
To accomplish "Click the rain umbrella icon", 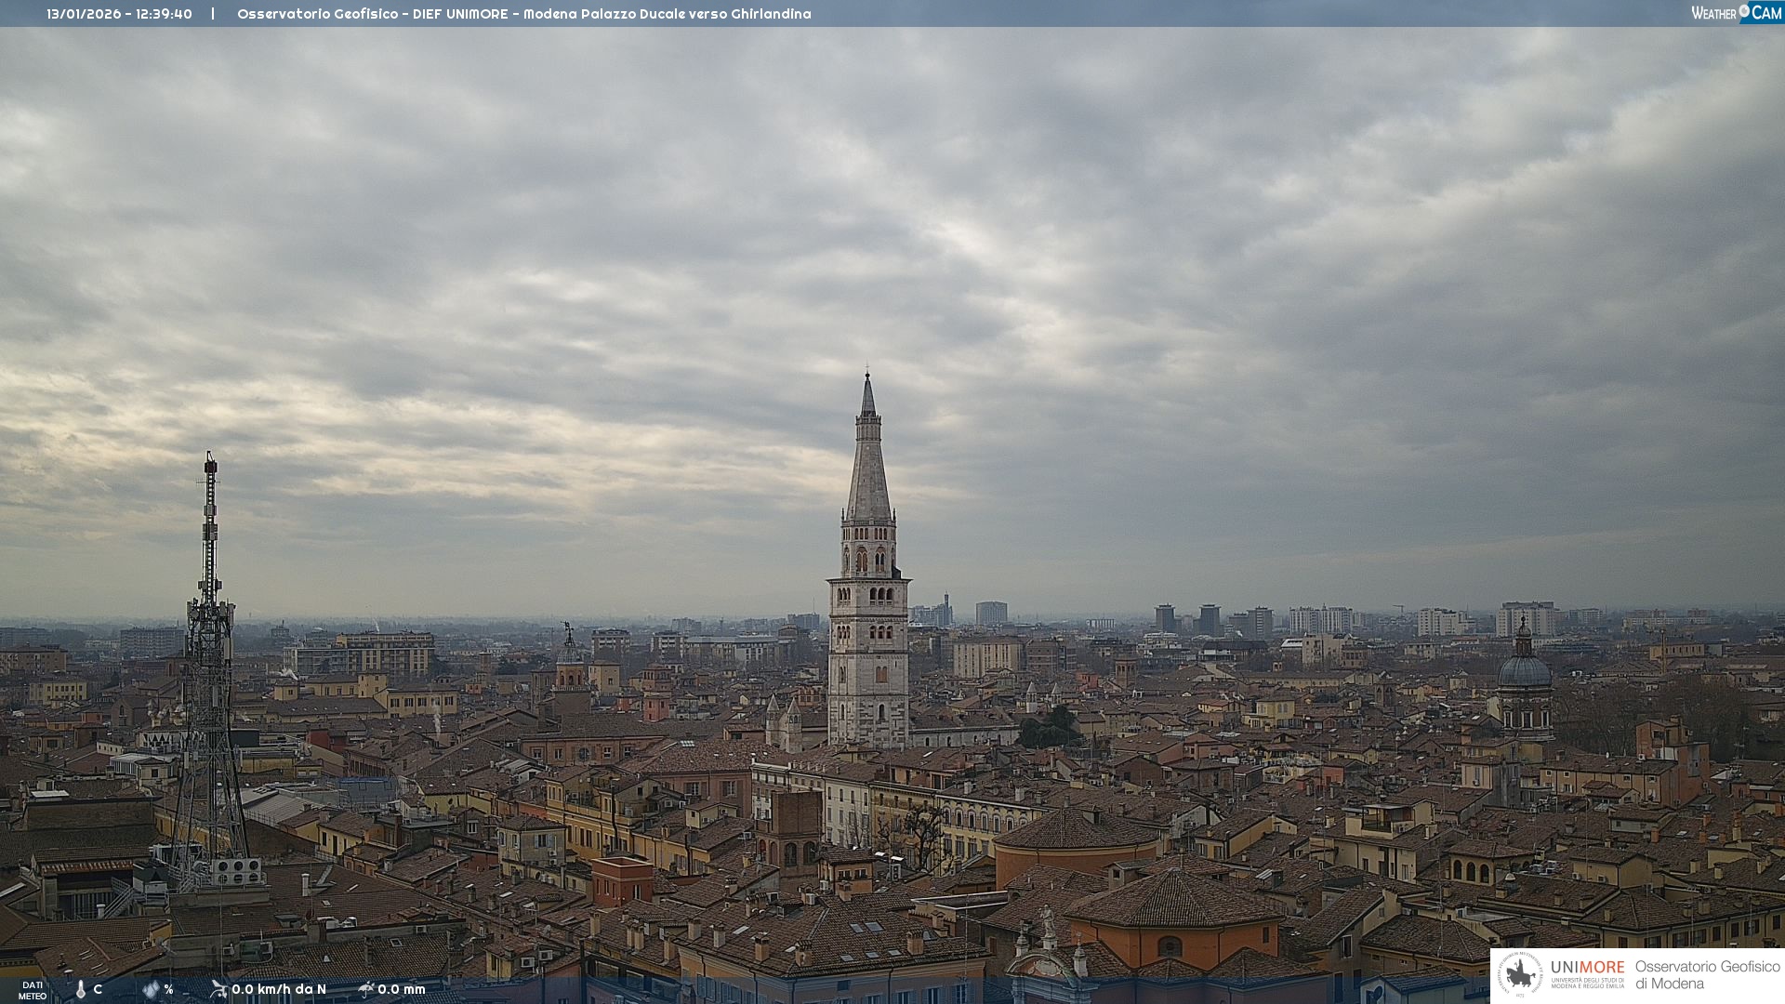I will click(x=366, y=989).
